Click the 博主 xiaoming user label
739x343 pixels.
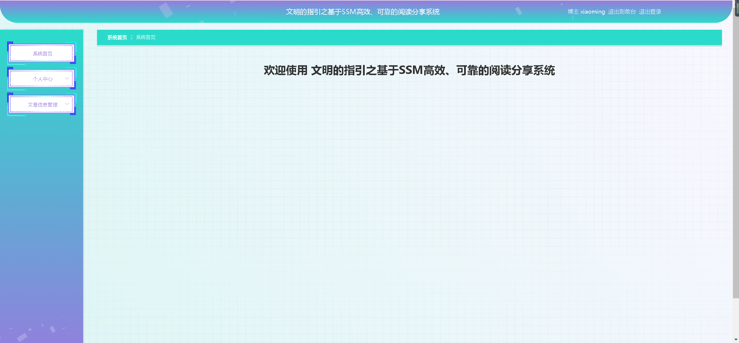(586, 12)
